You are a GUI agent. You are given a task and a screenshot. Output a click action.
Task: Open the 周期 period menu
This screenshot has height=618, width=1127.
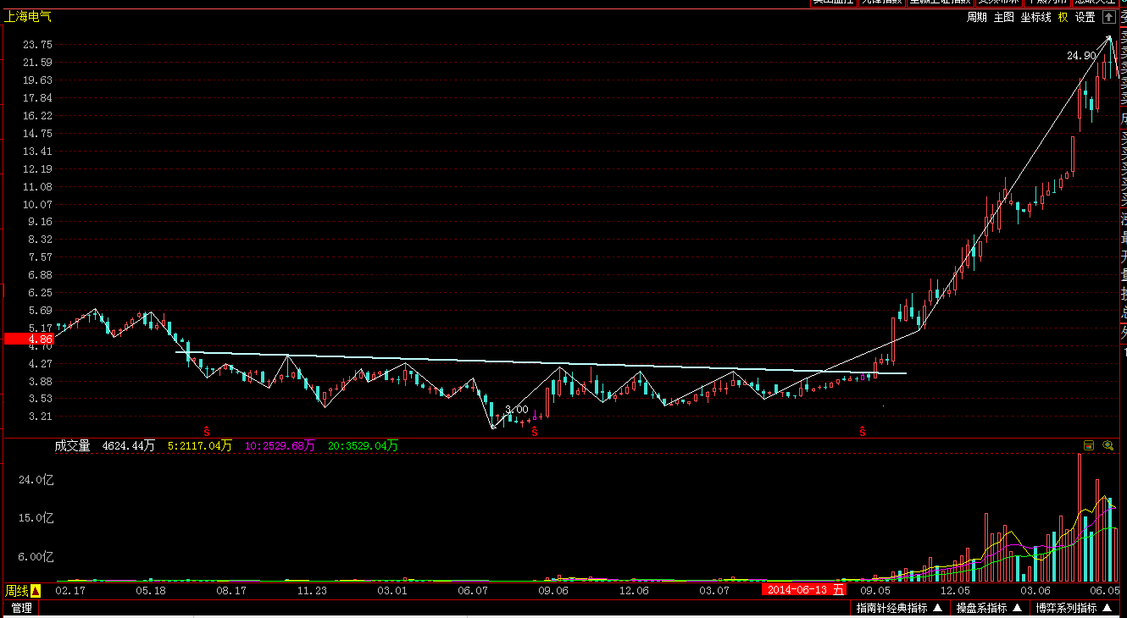tap(977, 17)
